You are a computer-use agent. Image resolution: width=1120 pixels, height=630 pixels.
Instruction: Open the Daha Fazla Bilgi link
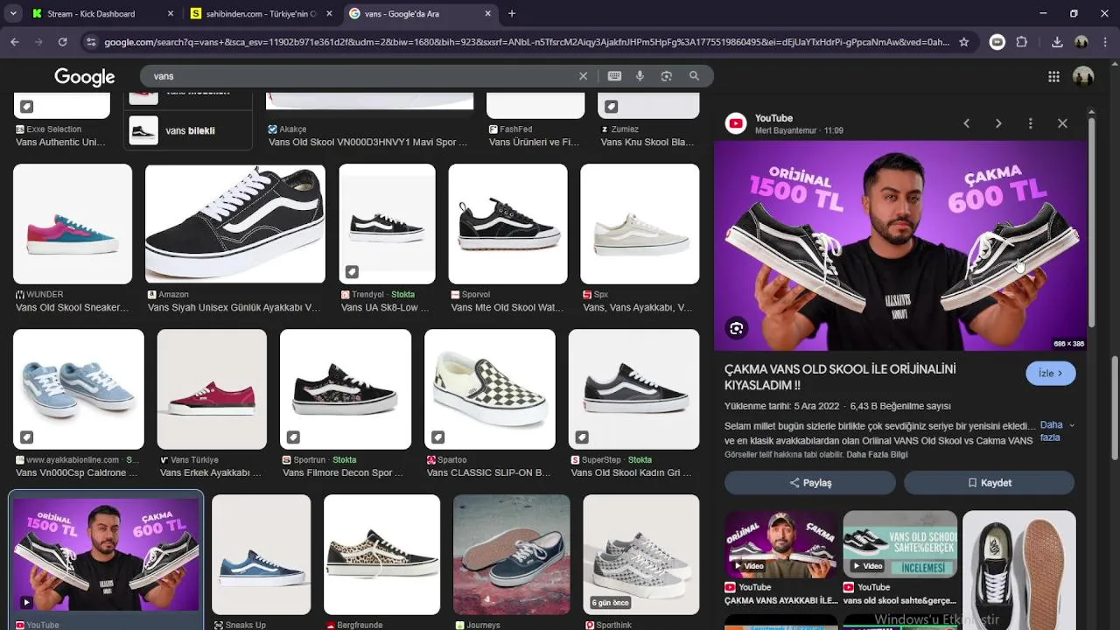[x=877, y=455]
